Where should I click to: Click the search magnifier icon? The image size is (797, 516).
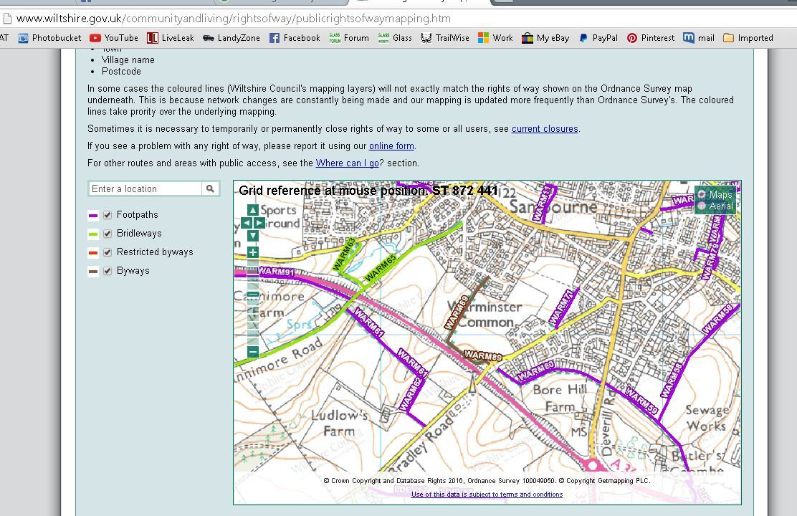(x=210, y=188)
